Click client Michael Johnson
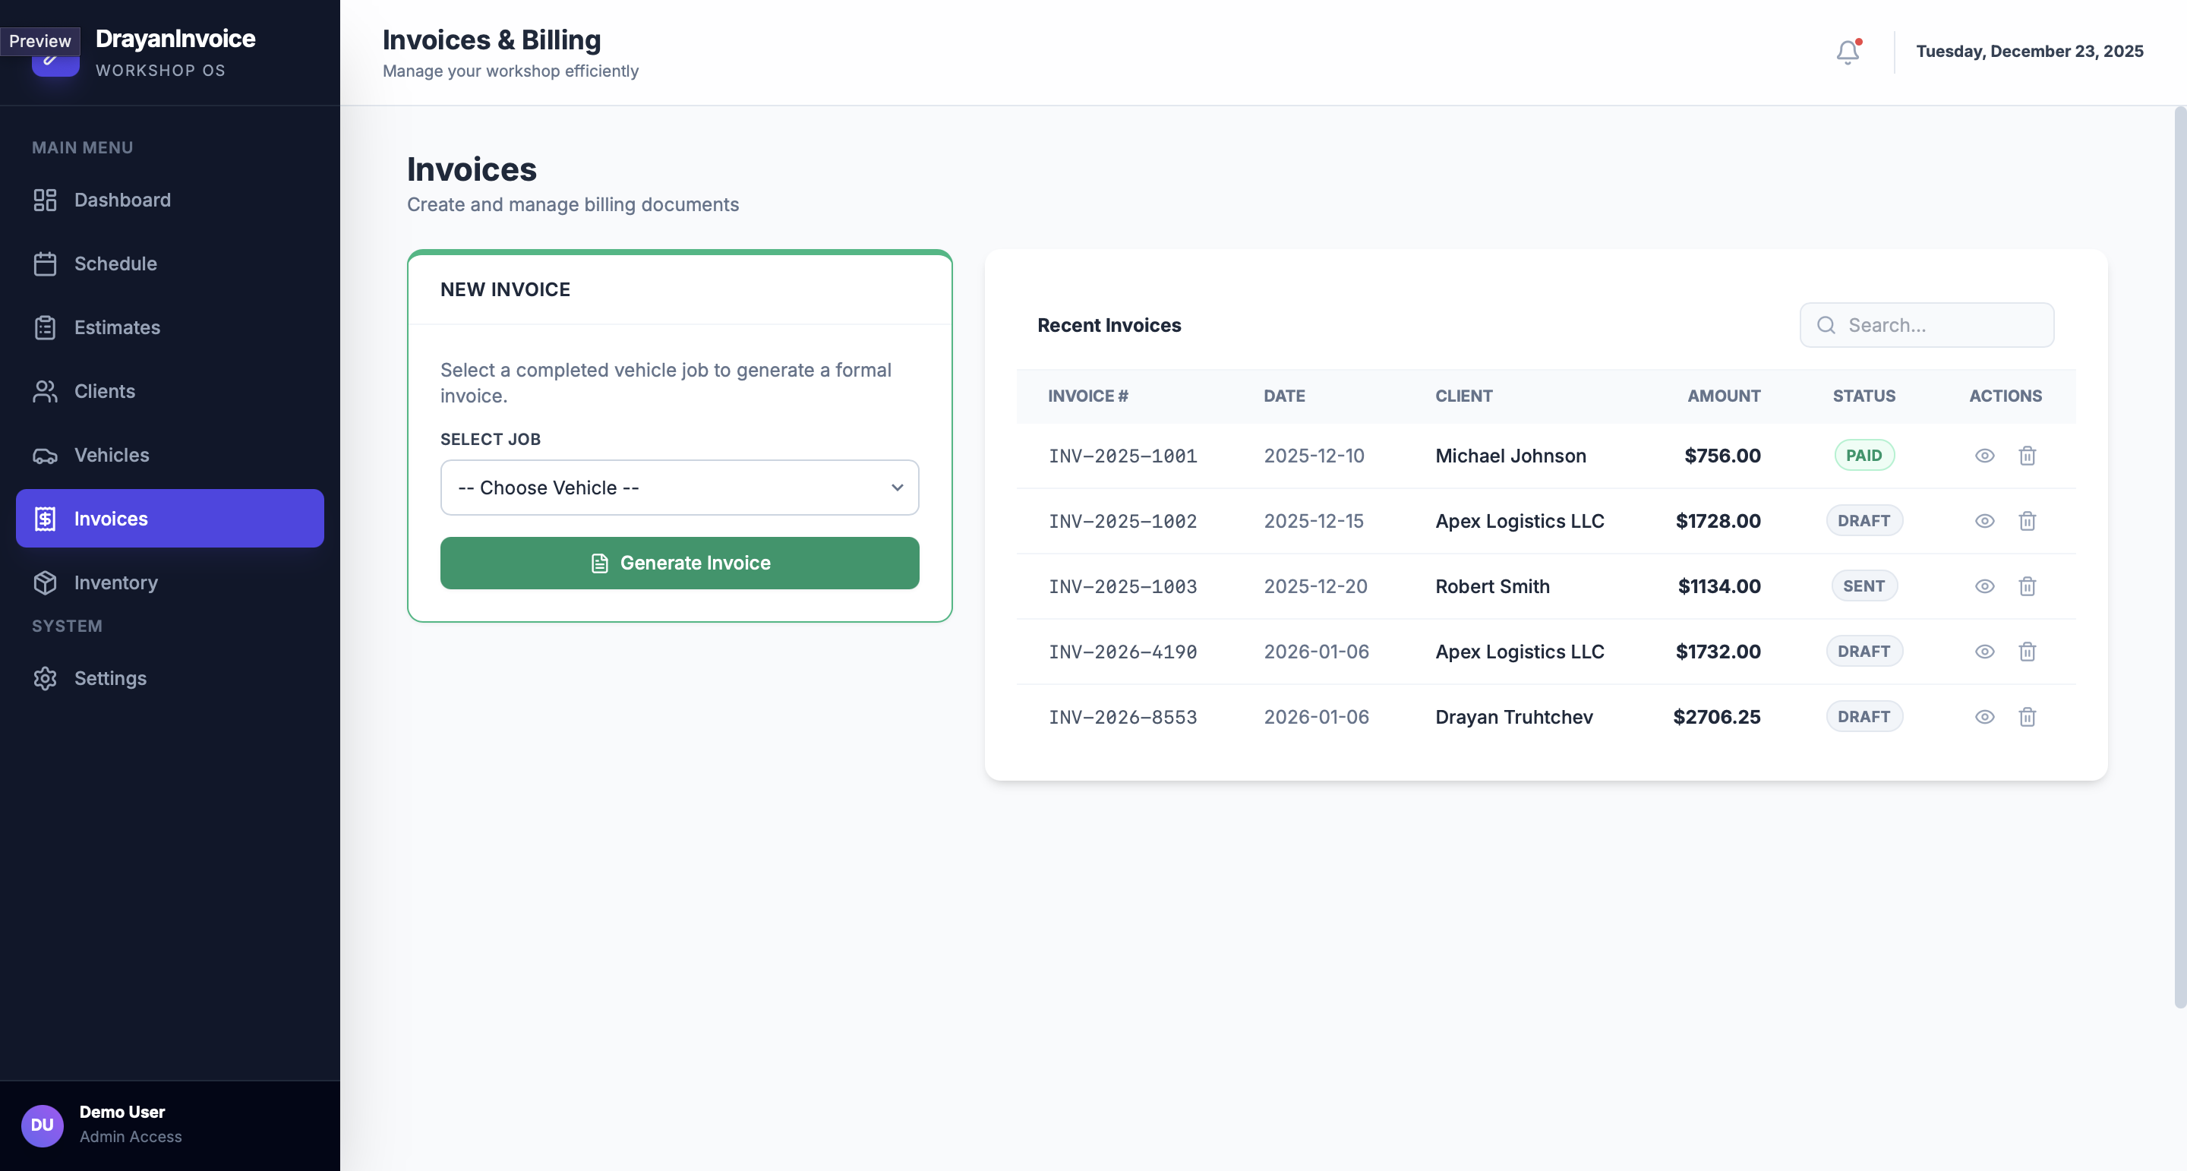Viewport: 2187px width, 1171px height. (x=1510, y=456)
